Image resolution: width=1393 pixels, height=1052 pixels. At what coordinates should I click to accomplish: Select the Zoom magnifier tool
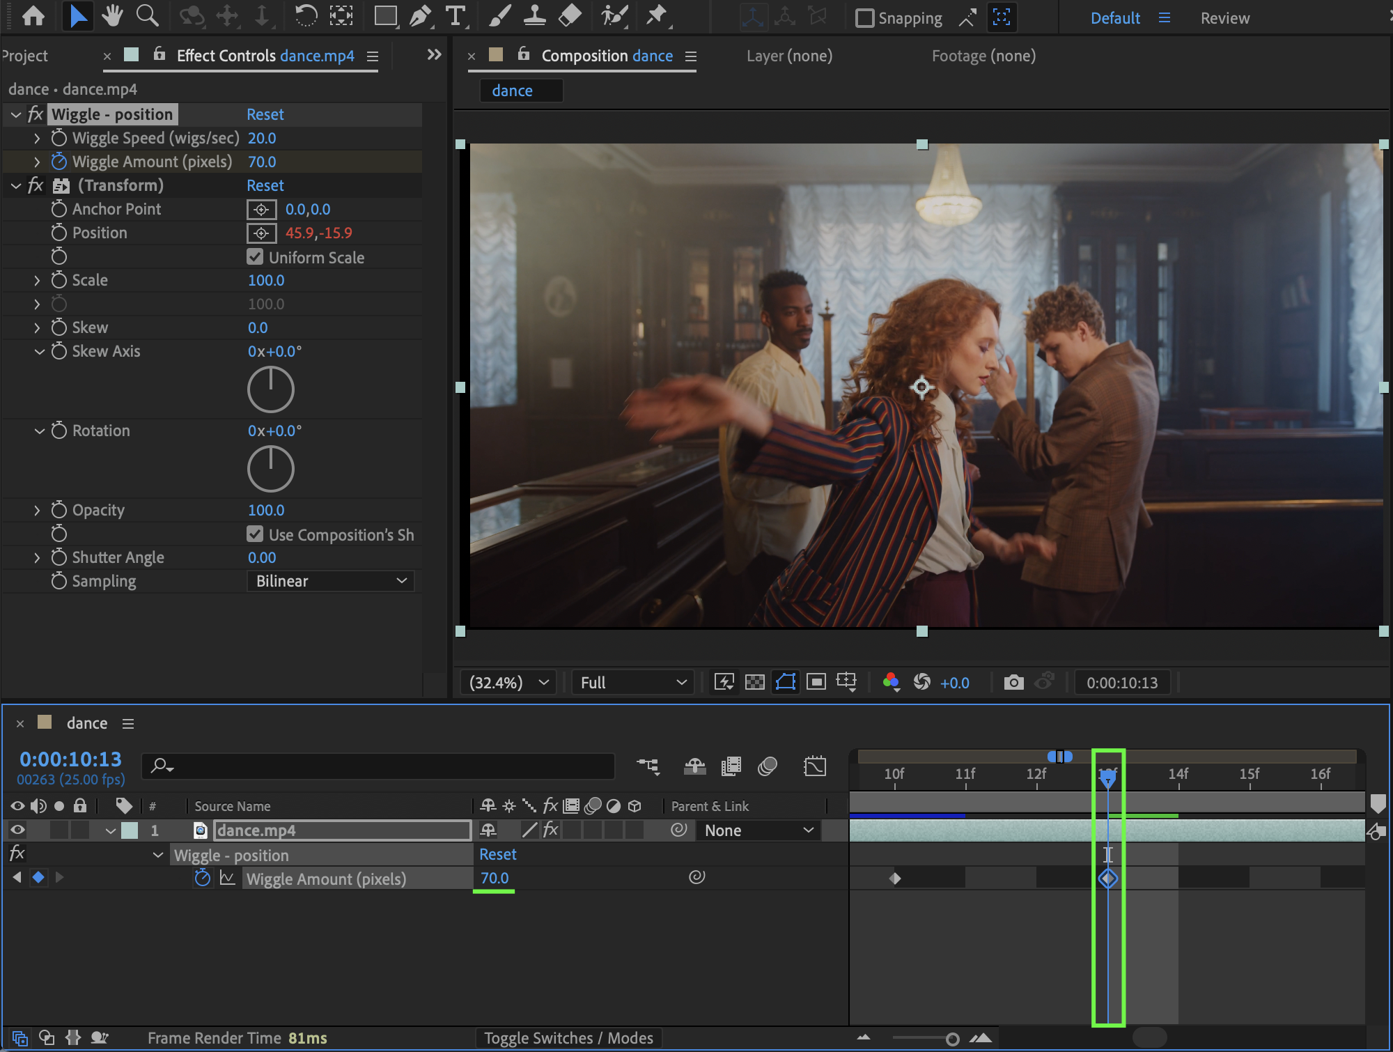[x=147, y=15]
